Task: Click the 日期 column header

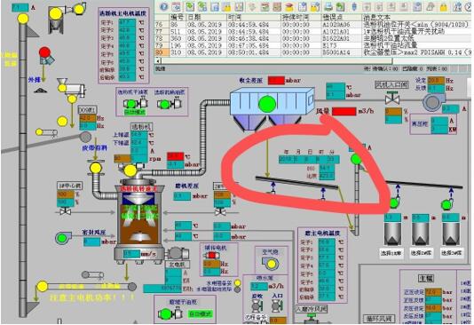Action: [x=194, y=17]
